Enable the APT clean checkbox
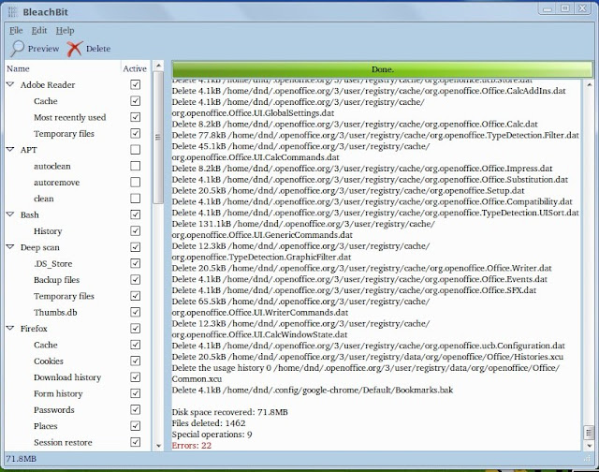The image size is (599, 472). pyautogui.click(x=135, y=199)
